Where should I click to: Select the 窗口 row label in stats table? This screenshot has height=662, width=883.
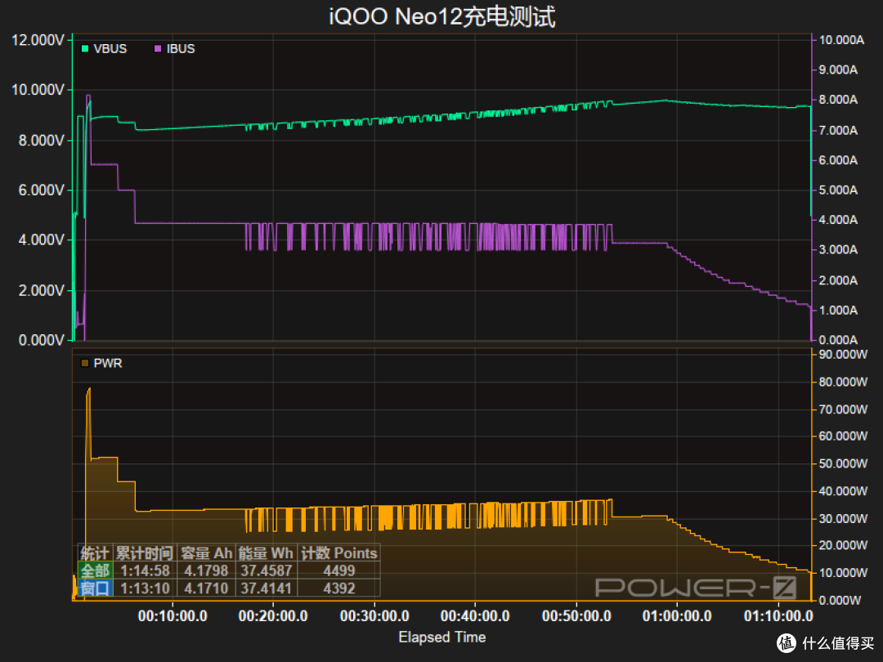click(95, 588)
